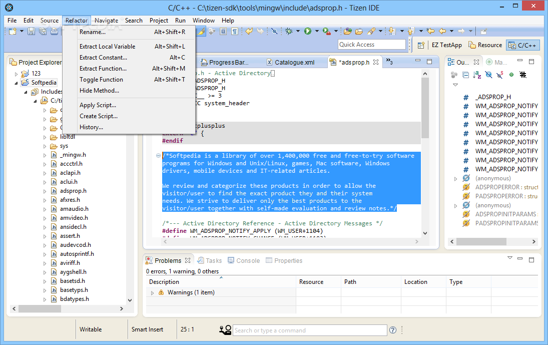Viewport: 548px width, 345px height.
Task: Open the Navigate menu
Action: coord(106,20)
